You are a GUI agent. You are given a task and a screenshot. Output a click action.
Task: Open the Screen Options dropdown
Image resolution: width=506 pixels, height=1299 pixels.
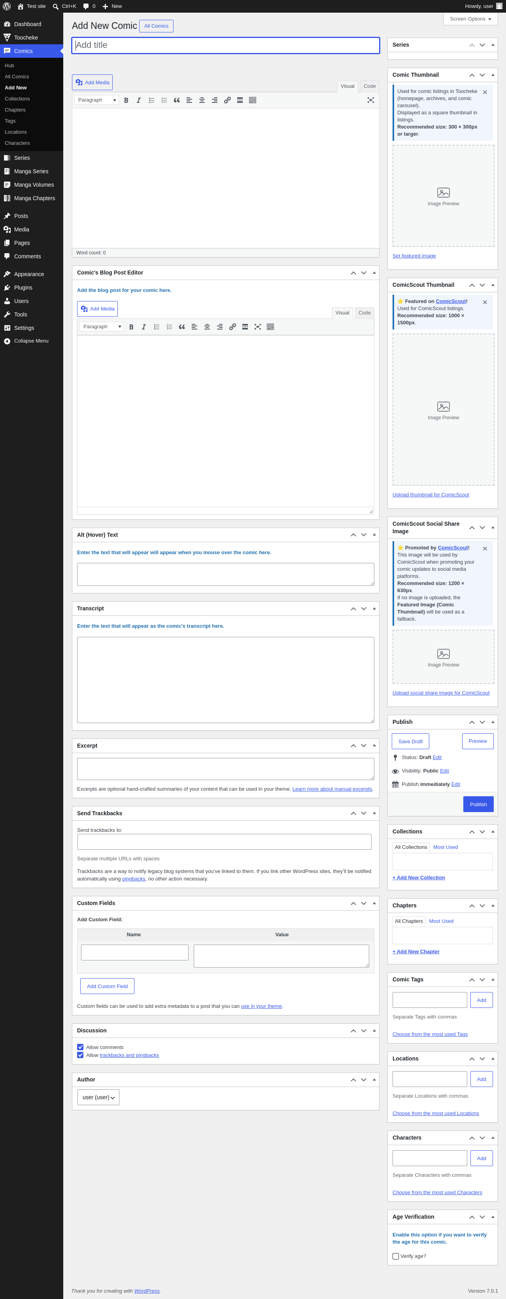(x=470, y=19)
